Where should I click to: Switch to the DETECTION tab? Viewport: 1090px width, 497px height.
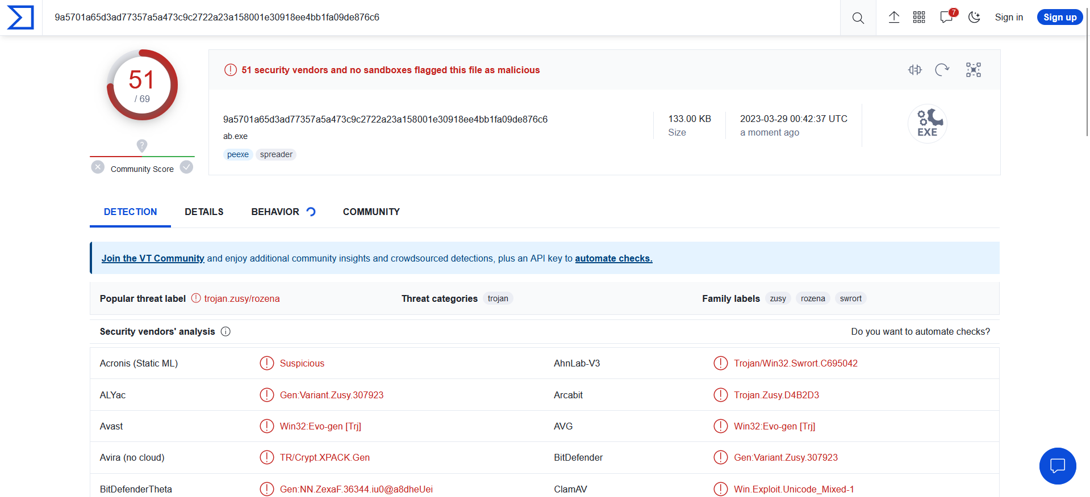coord(130,212)
